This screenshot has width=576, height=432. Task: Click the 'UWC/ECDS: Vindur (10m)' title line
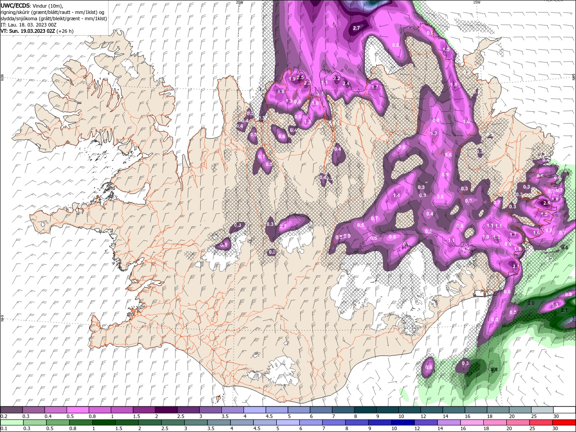point(32,5)
